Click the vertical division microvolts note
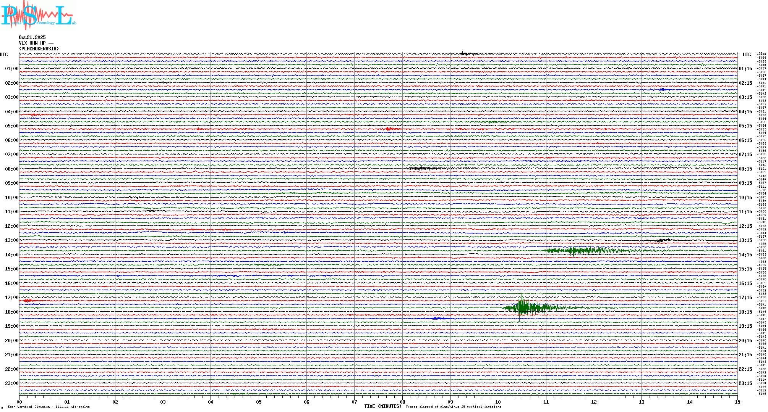The height and width of the screenshot is (412, 768). click(49, 407)
